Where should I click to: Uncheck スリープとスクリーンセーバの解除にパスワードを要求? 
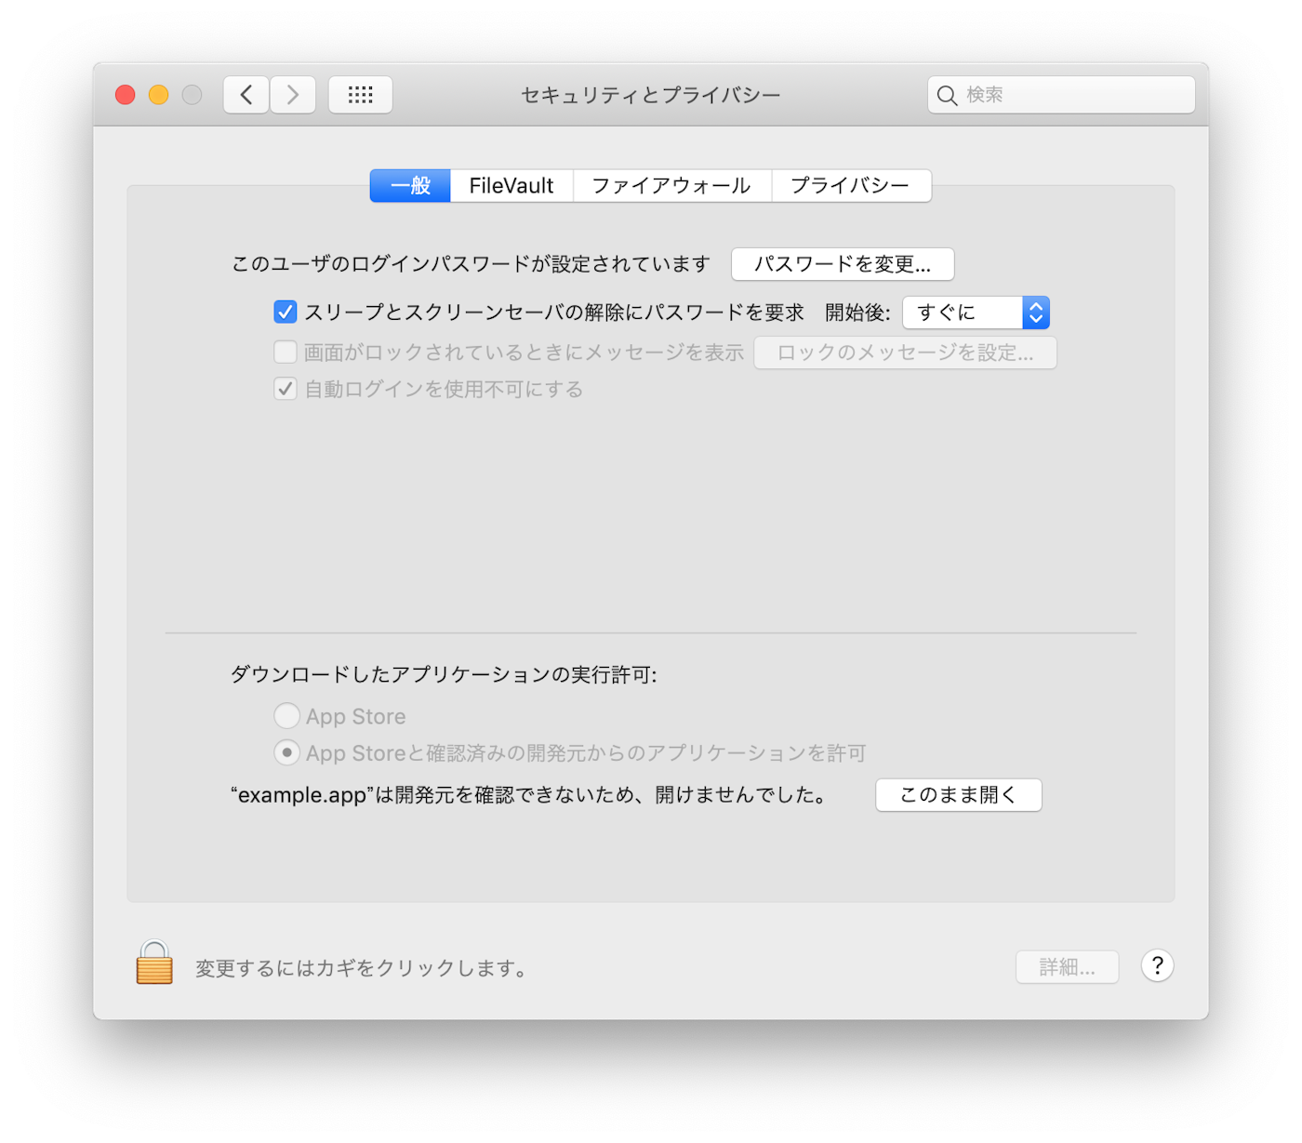[286, 312]
